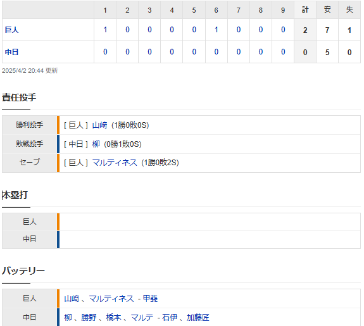The image size is (364, 326).
Task: Click 巨人 1st inning score 1
Action: (105, 30)
